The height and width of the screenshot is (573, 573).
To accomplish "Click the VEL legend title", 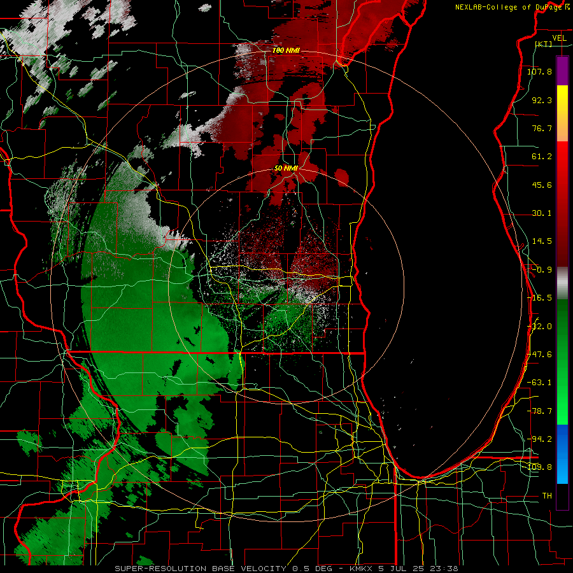I will pyautogui.click(x=559, y=38).
